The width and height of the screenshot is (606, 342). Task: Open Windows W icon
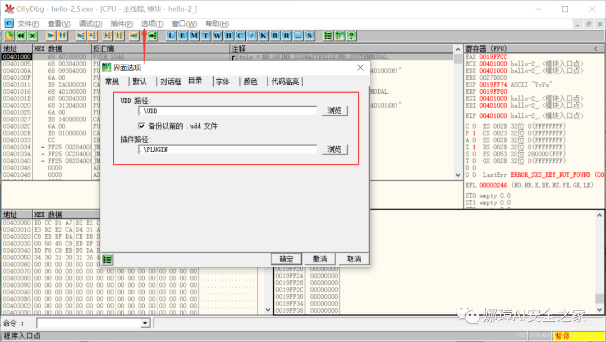click(217, 36)
